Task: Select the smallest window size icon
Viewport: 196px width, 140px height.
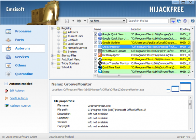Action: tap(169, 91)
